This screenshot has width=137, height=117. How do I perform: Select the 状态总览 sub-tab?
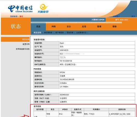point(37,32)
